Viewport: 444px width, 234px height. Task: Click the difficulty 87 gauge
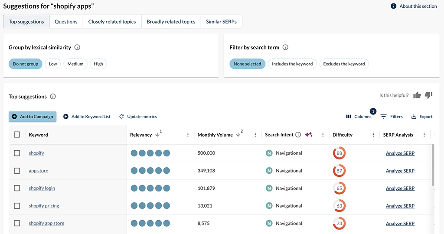point(339,171)
